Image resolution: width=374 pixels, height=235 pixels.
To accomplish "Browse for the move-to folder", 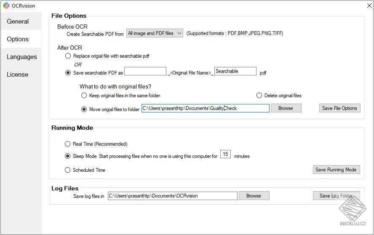I will click(x=286, y=108).
